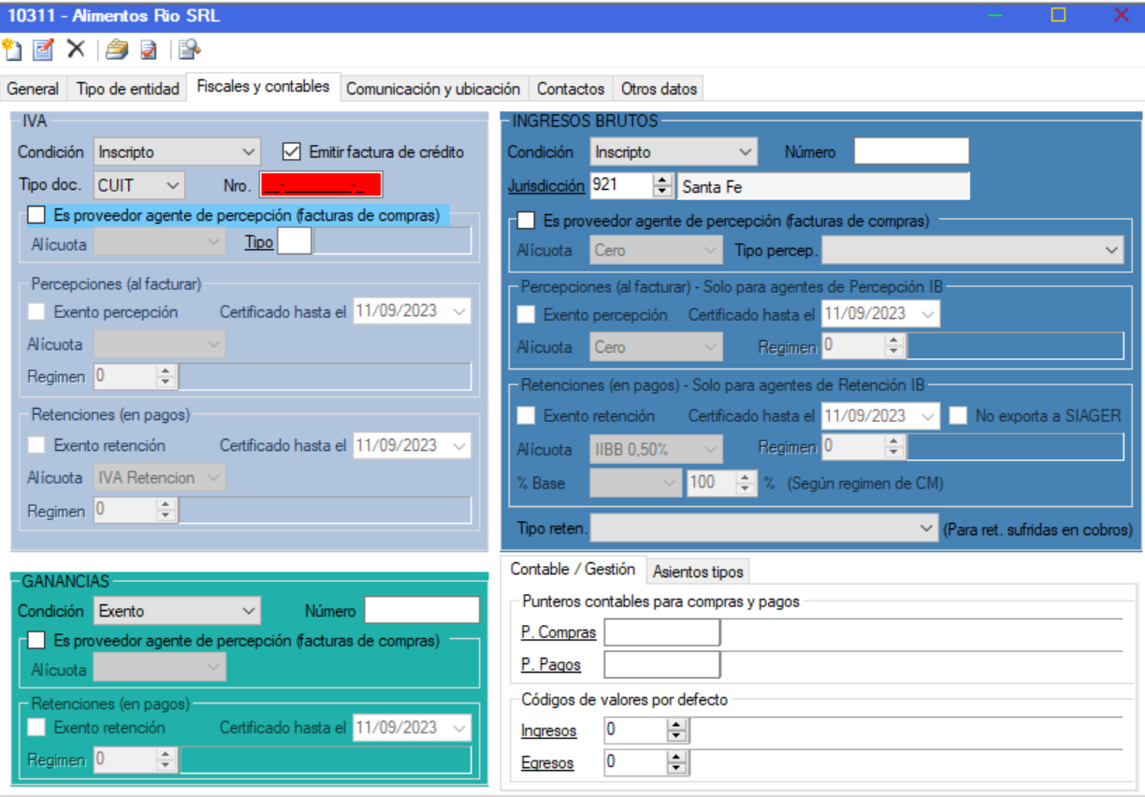1145x797 pixels.
Task: Click the red CUIT Nro. field
Action: (321, 185)
